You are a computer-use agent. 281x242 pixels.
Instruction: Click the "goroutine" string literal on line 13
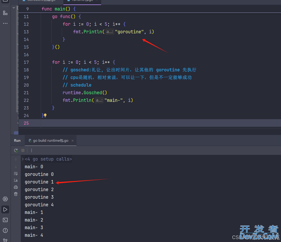(129, 32)
